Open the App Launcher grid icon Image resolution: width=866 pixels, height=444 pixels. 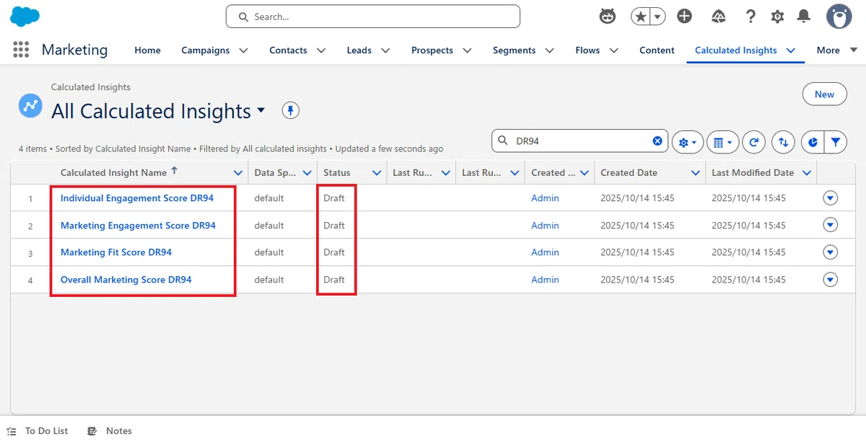[21, 50]
